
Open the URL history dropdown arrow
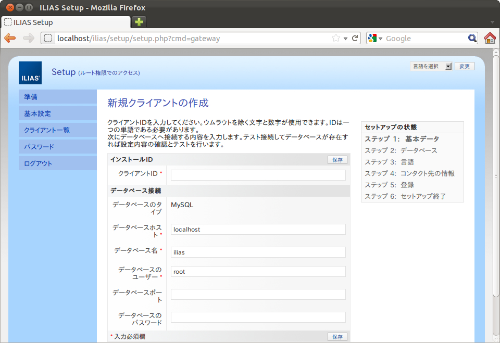(x=345, y=39)
